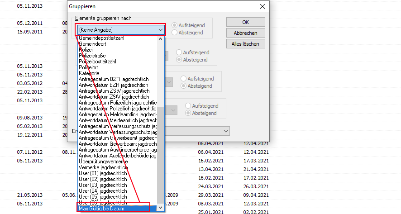401x214 pixels.
Task: Select Anfragedatum BZR jagdrechtlich entry
Action: tap(114, 79)
